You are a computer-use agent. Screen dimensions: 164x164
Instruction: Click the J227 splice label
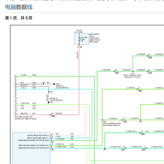click(43, 83)
